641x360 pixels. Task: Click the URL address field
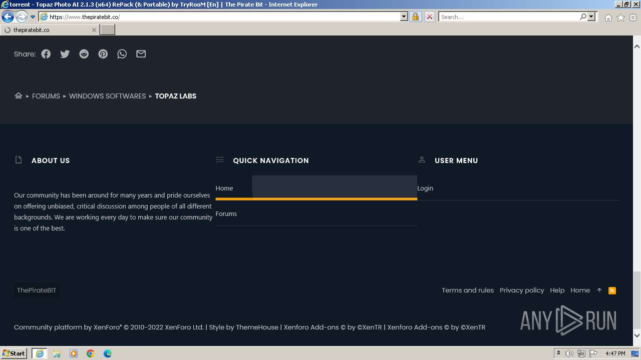224,16
